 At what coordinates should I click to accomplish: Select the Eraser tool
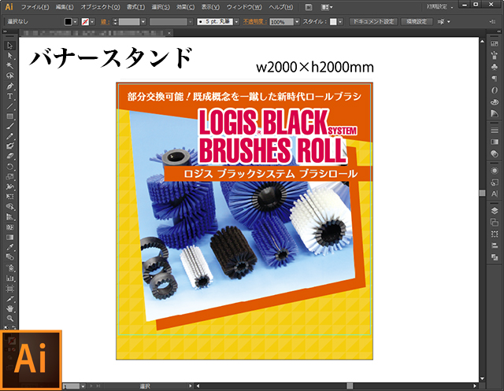point(9,157)
